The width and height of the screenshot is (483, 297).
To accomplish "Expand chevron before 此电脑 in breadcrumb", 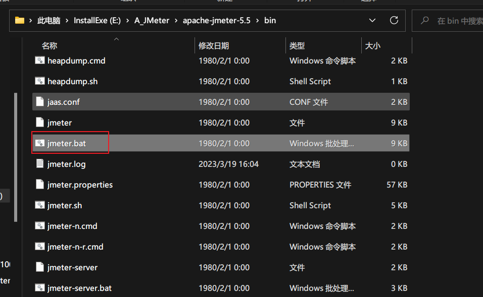I will (x=30, y=21).
